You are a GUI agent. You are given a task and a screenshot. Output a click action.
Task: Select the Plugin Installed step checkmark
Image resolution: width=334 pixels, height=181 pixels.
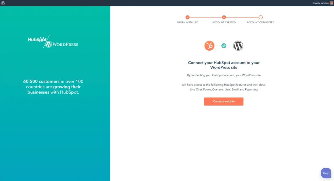click(188, 17)
